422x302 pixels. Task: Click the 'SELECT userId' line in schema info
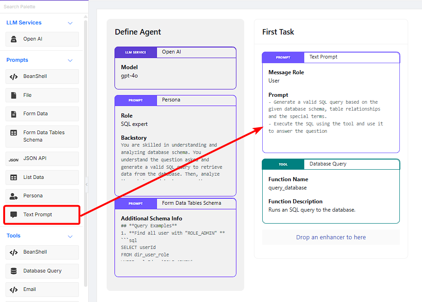(139, 248)
